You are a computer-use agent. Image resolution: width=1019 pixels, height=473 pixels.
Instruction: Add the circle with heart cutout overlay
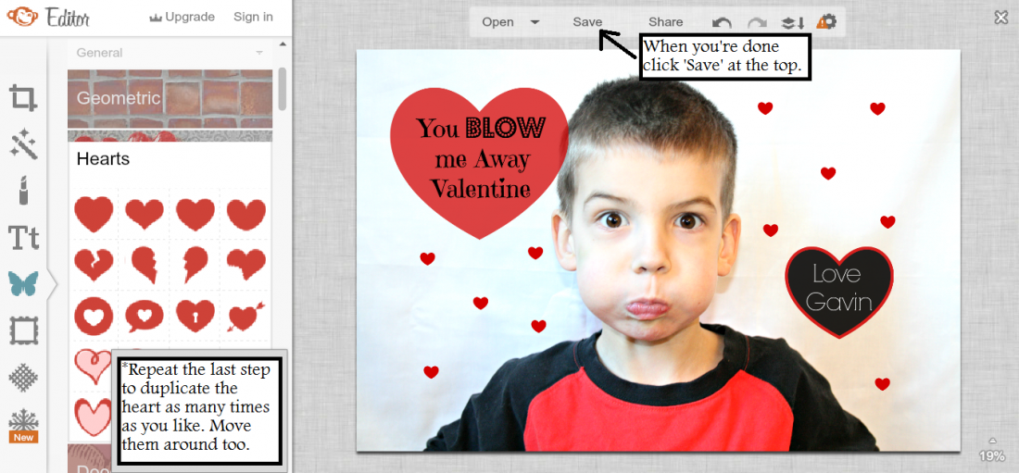tap(94, 316)
